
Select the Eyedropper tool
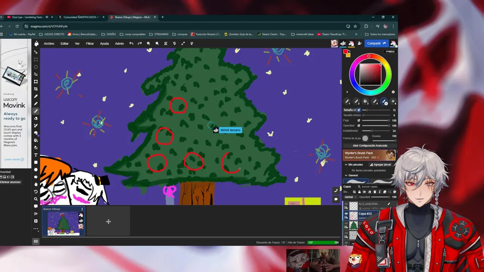[x=36, y=96]
